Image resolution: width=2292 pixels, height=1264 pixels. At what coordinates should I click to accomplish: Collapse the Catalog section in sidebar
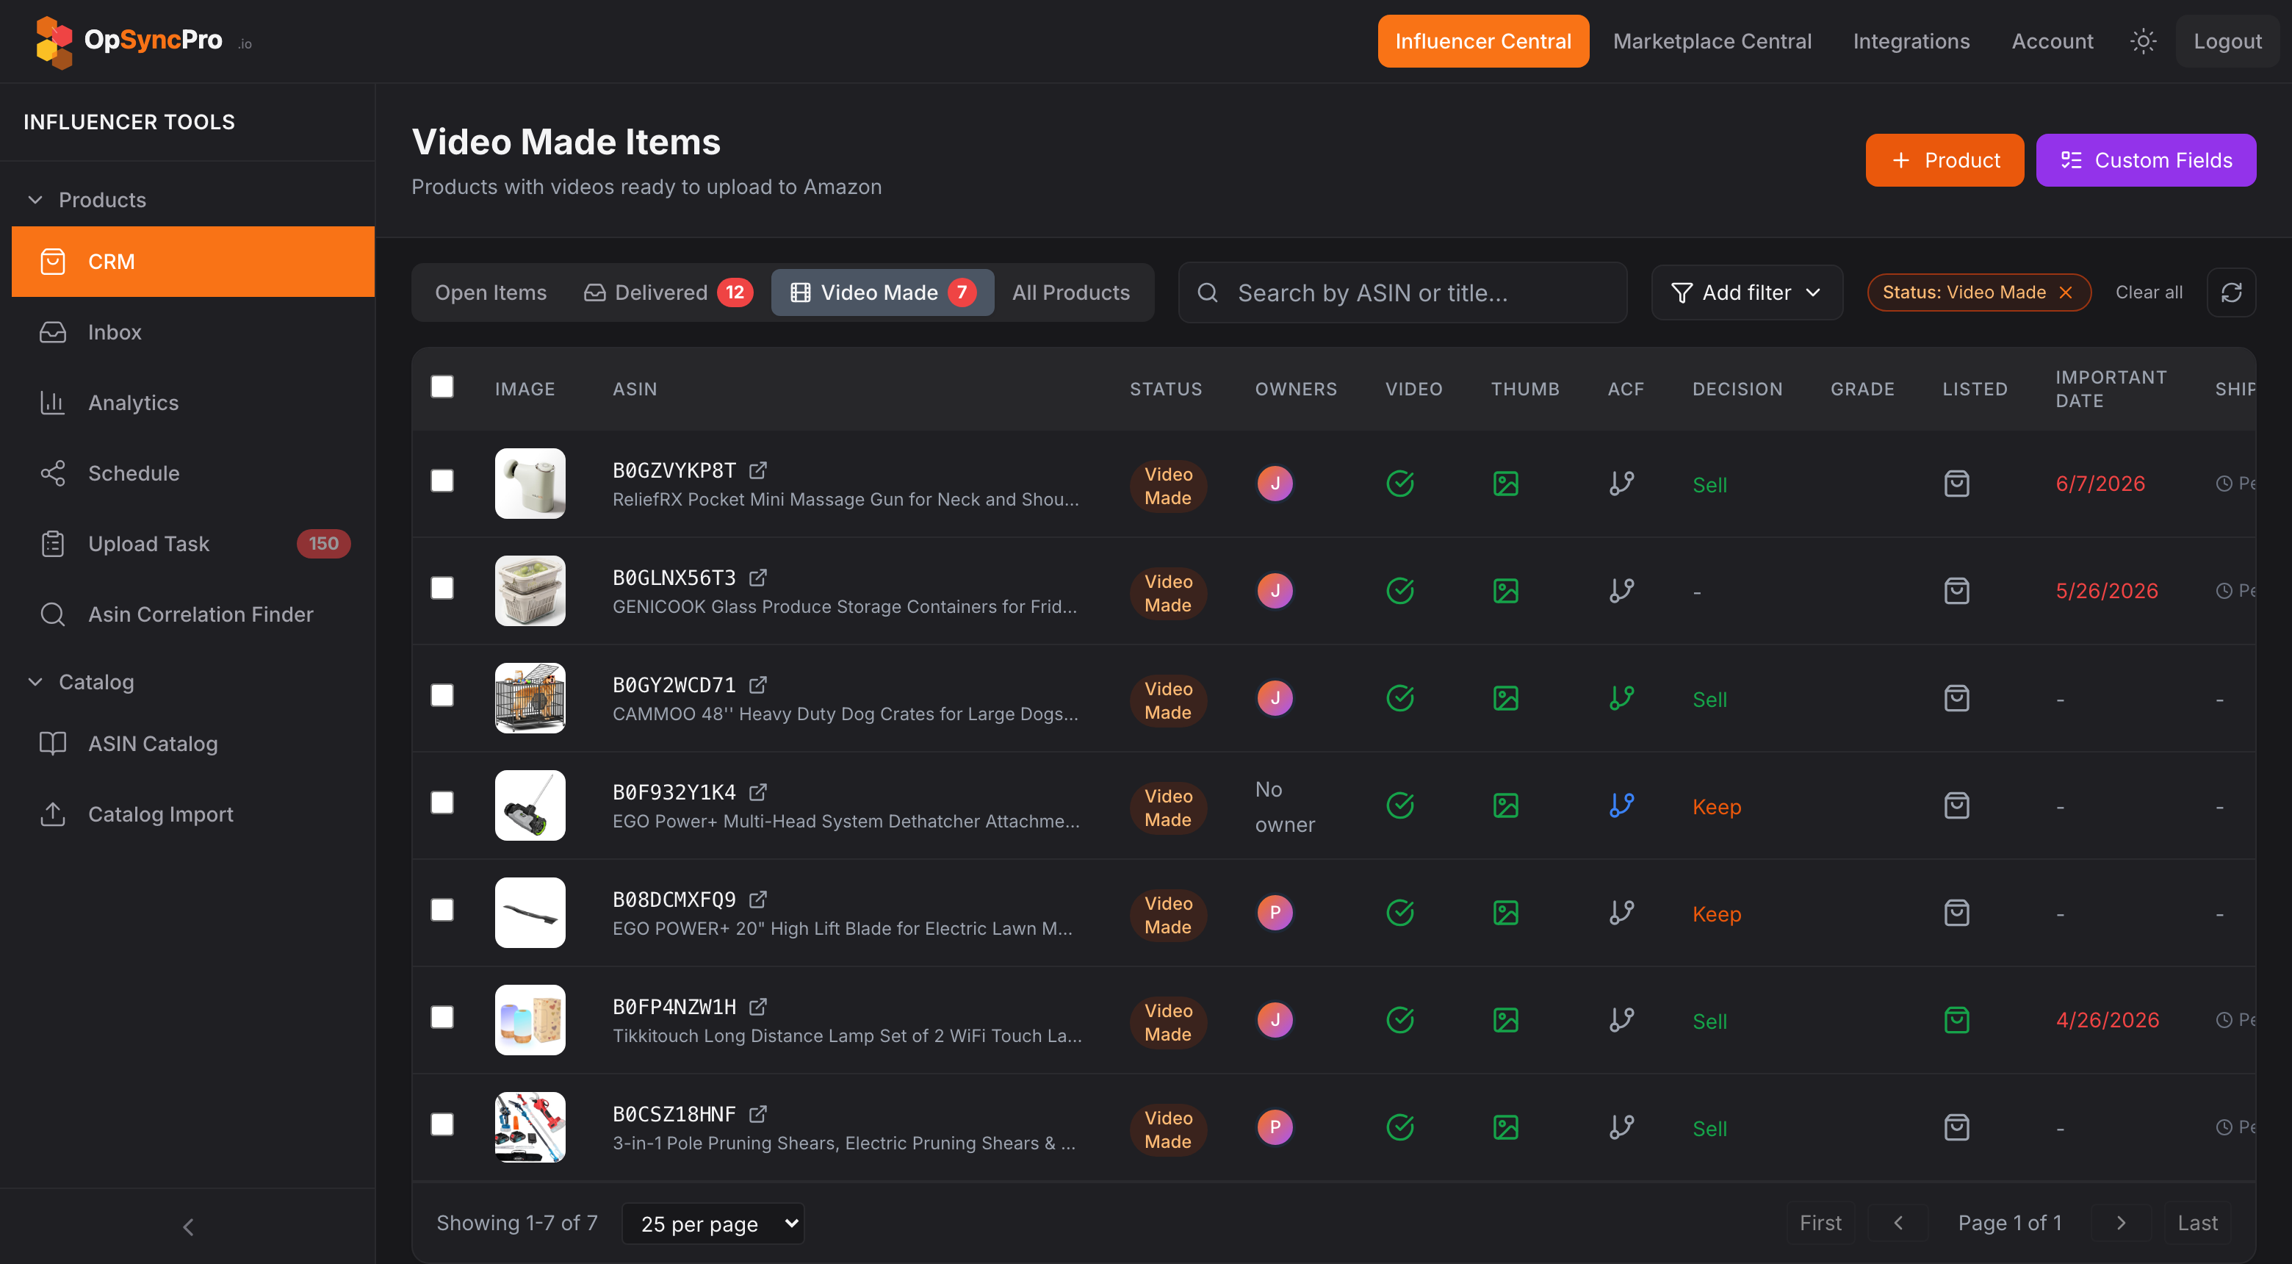coord(80,682)
